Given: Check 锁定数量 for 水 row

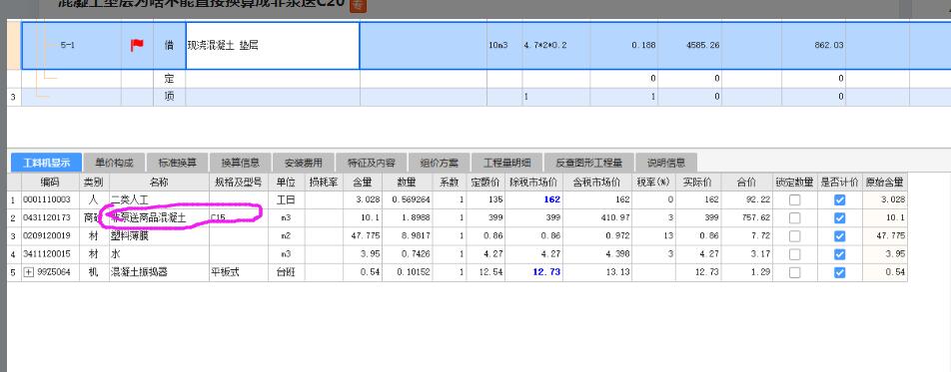Looking at the screenshot, I should tap(794, 254).
